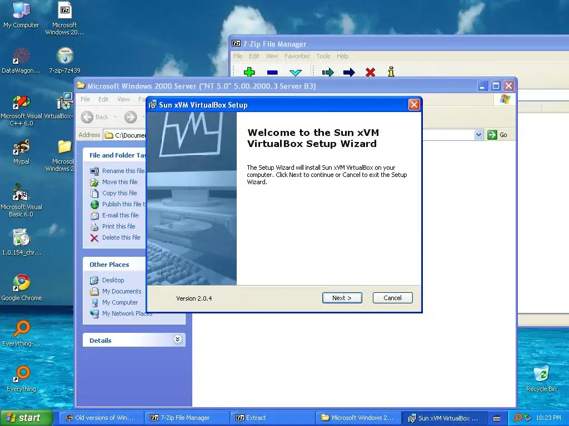569x426 pixels.
Task: Switch to 7-Zip File Manager taskbar button
Action: coord(187,418)
